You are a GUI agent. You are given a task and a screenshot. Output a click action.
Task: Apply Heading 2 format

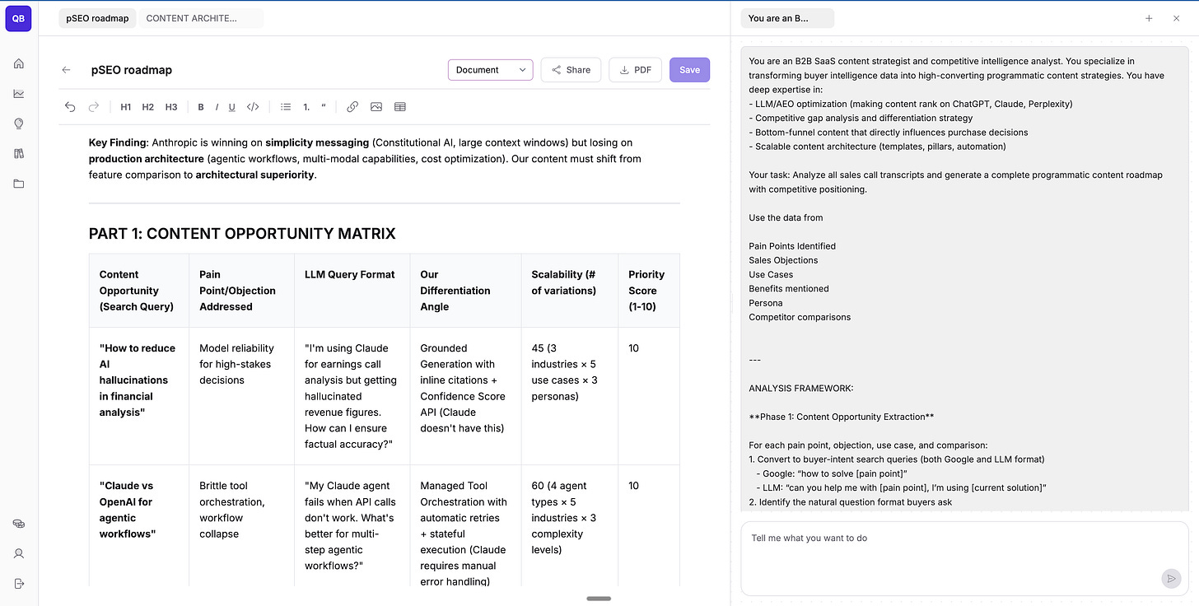coord(148,107)
